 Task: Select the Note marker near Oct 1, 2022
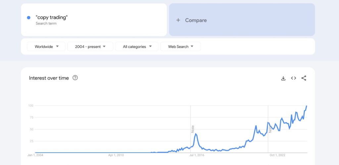(x=270, y=129)
